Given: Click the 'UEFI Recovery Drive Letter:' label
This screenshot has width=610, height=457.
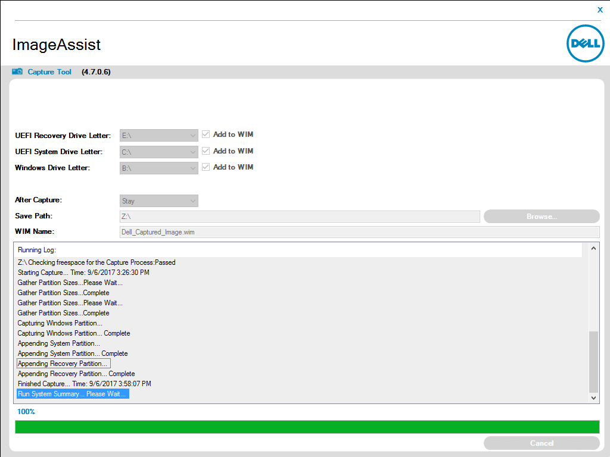Looking at the screenshot, I should (x=63, y=136).
